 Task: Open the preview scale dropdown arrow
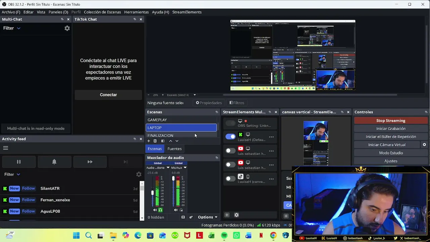click(195, 95)
